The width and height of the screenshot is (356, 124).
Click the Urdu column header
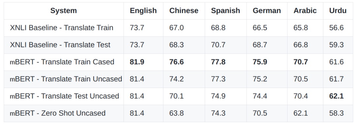[338, 11]
